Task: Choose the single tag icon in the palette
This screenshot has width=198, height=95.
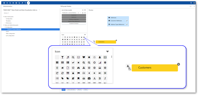Action: [x=62, y=79]
